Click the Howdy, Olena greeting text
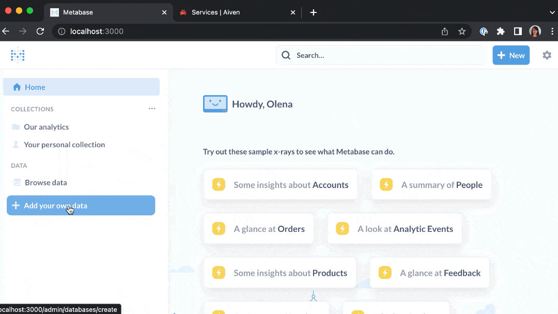 point(262,104)
